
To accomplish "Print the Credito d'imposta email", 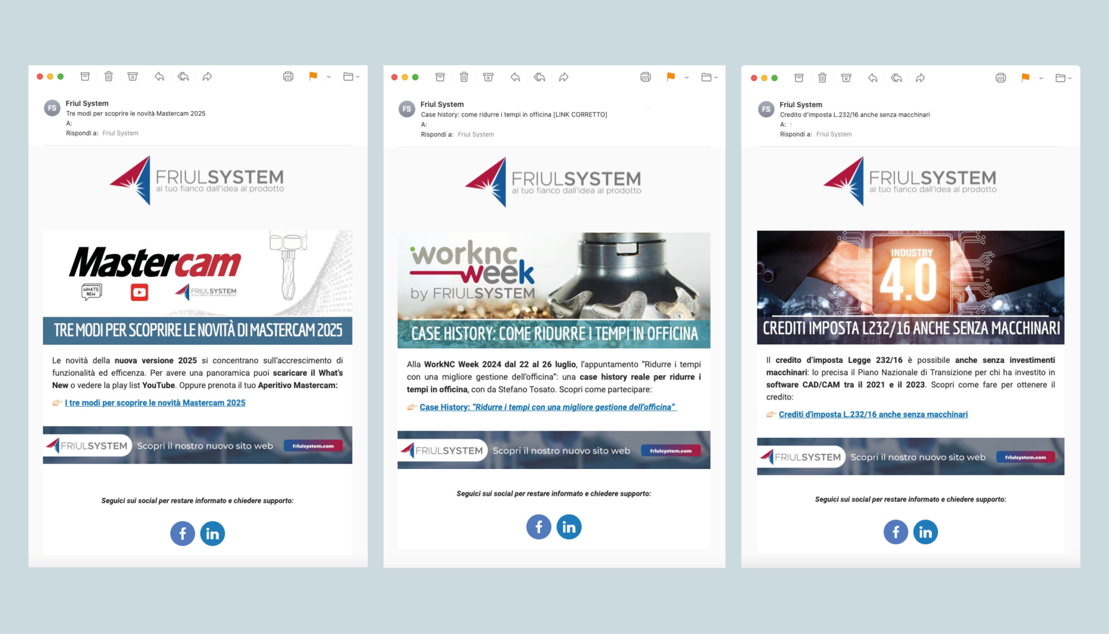I will pos(1001,78).
